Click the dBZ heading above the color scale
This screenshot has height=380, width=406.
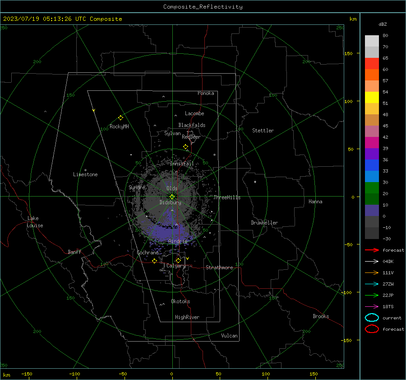click(383, 24)
